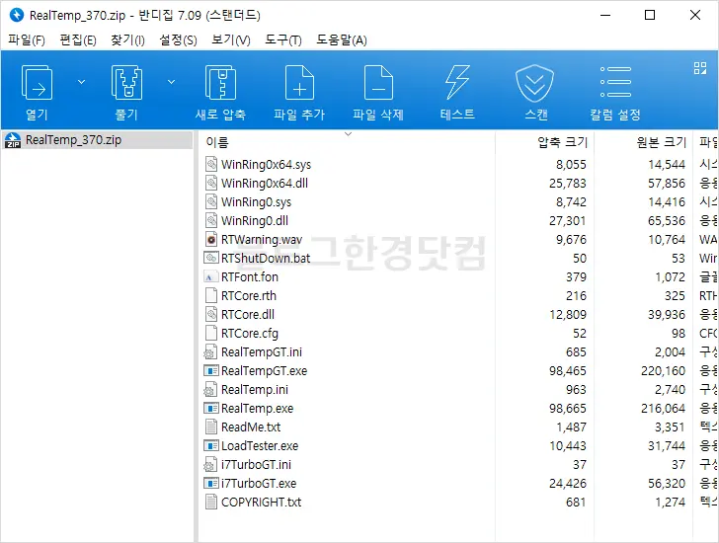Open the 도구(T) menu
The image size is (719, 543).
(x=282, y=40)
